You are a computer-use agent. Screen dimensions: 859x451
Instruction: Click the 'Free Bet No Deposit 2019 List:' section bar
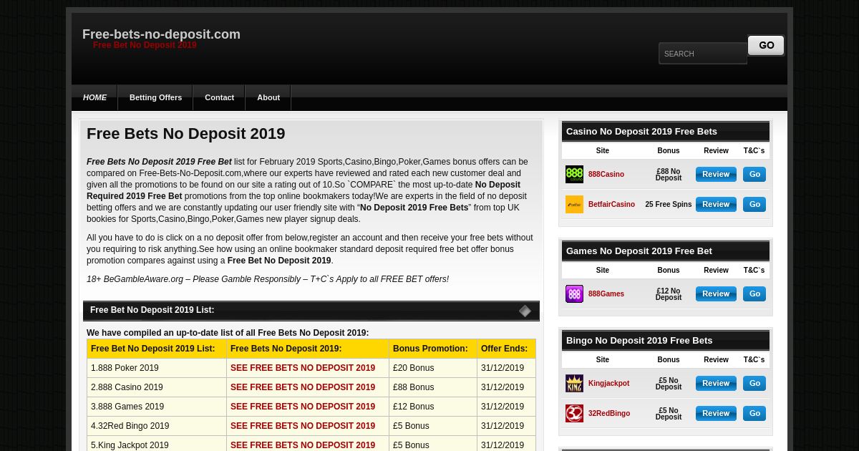[311, 311]
